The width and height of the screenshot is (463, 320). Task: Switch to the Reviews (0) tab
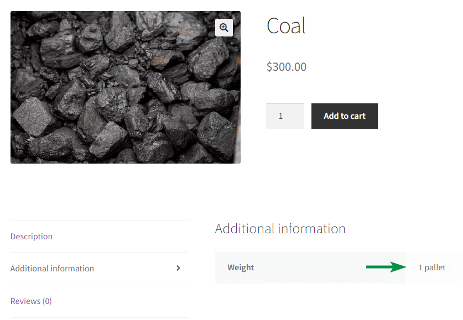pyautogui.click(x=31, y=301)
